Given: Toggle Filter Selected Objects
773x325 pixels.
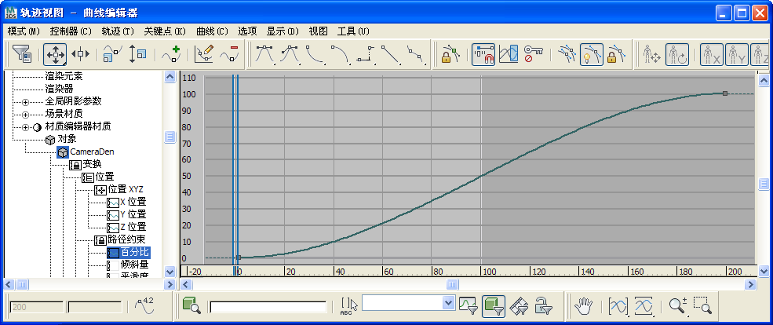Looking at the screenshot, I should click(494, 305).
